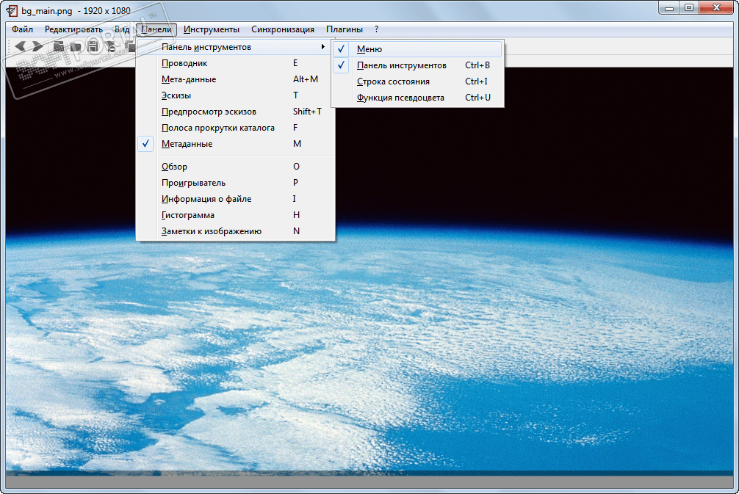The width and height of the screenshot is (739, 494).
Task: Toggle the Гистограмма panel
Action: pyautogui.click(x=236, y=215)
